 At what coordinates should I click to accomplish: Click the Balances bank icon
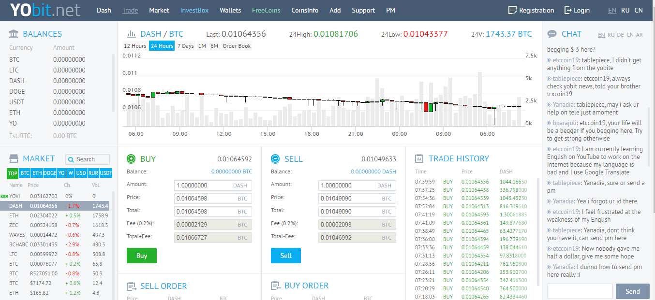pos(14,34)
